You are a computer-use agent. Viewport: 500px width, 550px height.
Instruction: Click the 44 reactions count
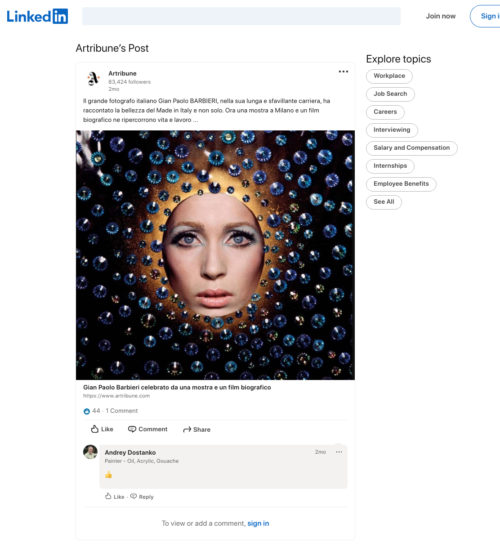click(x=96, y=411)
